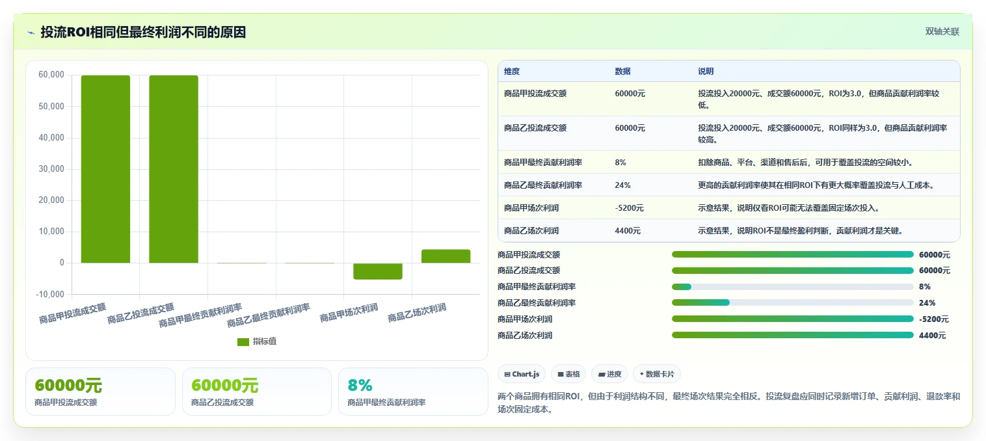This screenshot has height=441, width=986.
Task: Click the Chart.js tag icon
Action: (x=507, y=375)
